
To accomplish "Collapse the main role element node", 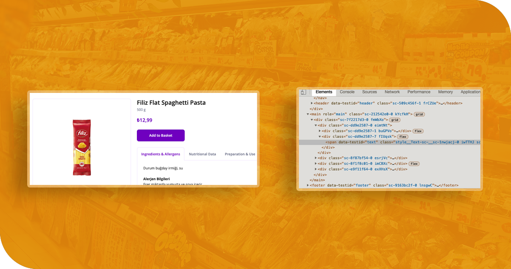I will [x=308, y=114].
